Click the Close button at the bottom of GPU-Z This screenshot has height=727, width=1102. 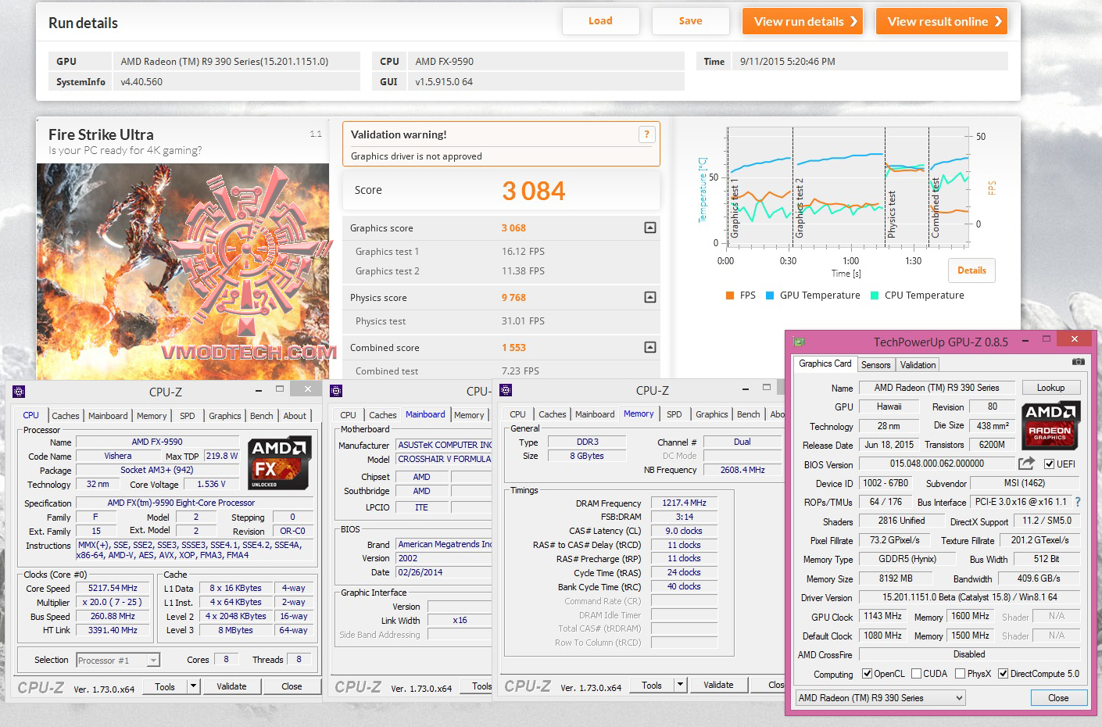[x=1058, y=698]
